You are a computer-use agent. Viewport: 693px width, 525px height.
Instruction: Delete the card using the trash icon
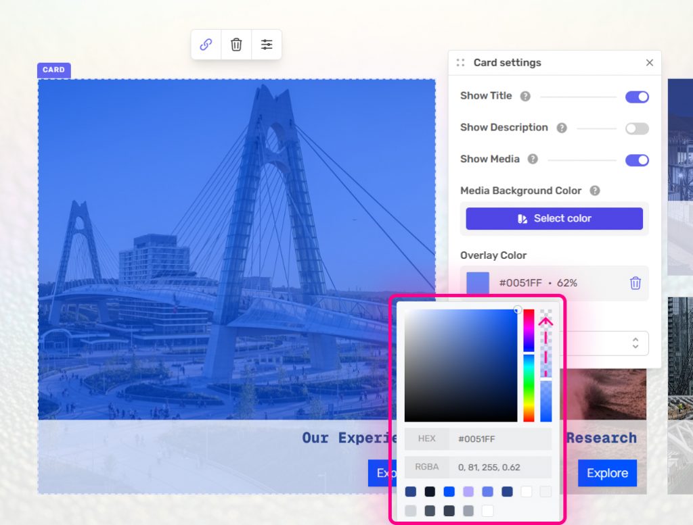(x=236, y=45)
